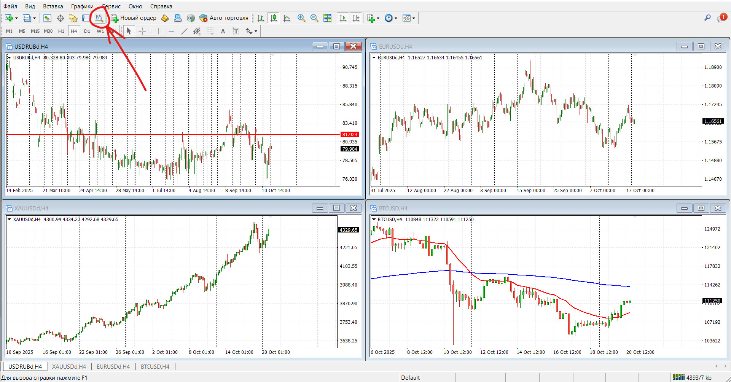Draw a horizontal line with the line tool
Image resolution: width=731 pixels, height=382 pixels.
click(x=171, y=31)
